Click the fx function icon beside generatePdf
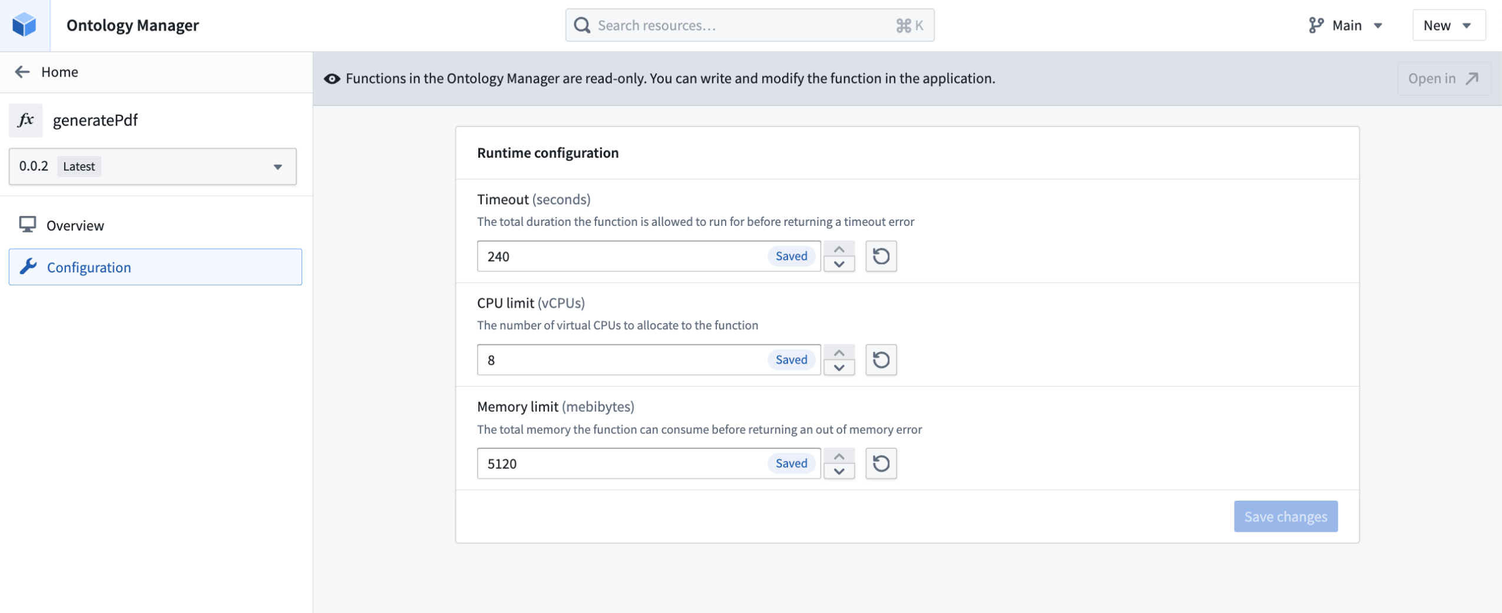Image resolution: width=1502 pixels, height=613 pixels. click(x=26, y=120)
